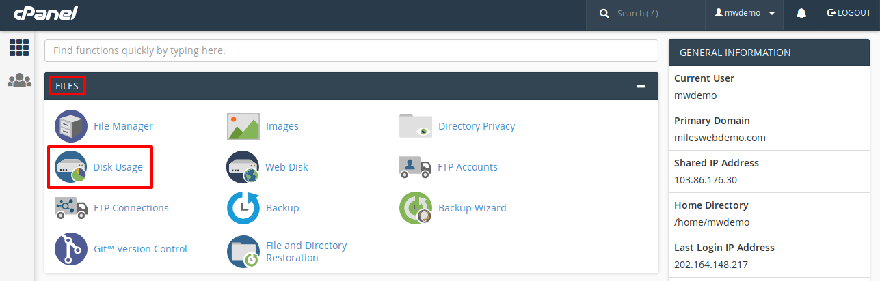Click the File and Directory Restoration icon

243,252
